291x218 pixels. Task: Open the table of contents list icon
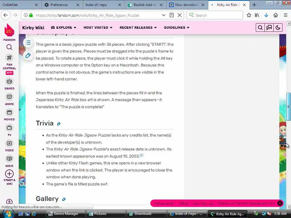(x=28, y=43)
